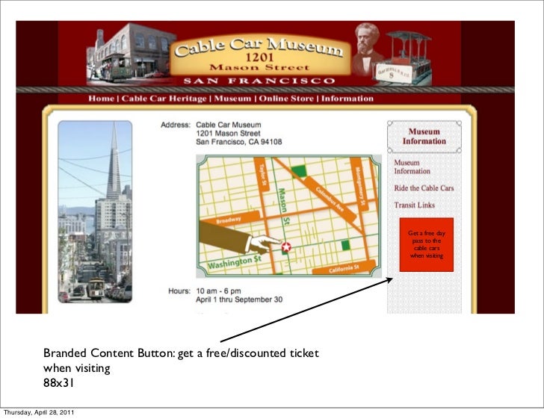
Task: Click the Mason St label on map
Action: tap(284, 205)
